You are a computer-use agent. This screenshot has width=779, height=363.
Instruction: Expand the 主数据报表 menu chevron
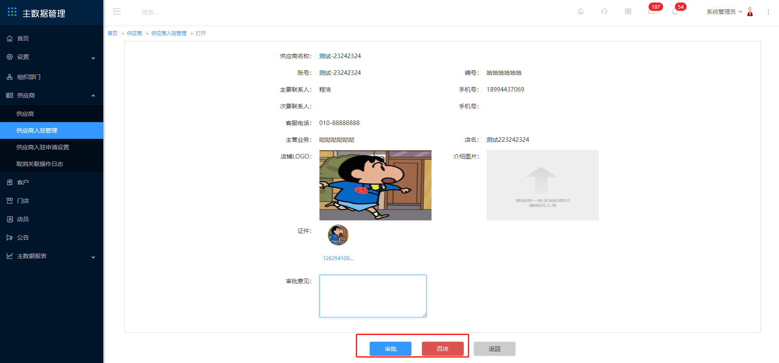pos(93,257)
